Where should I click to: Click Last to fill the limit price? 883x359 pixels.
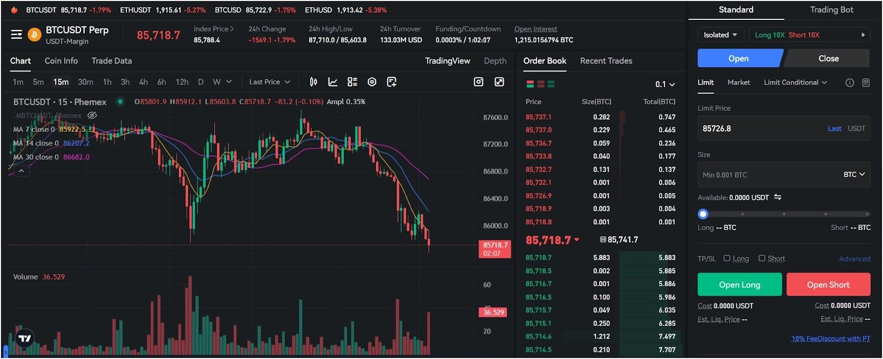pos(834,128)
